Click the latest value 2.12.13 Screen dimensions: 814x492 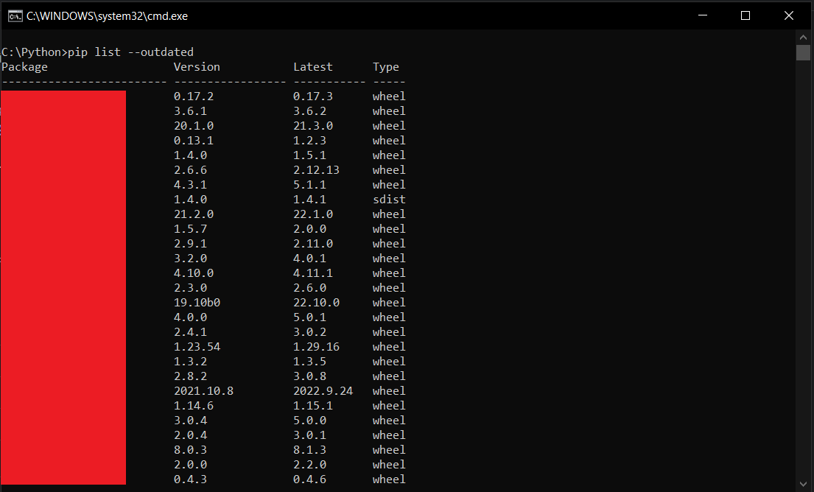point(316,170)
